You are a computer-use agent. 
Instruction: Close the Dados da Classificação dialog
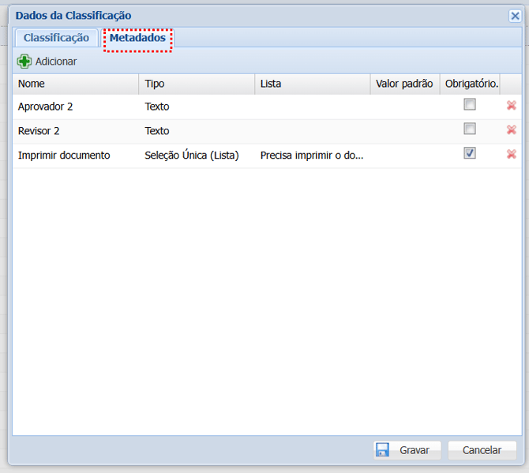[x=515, y=15]
